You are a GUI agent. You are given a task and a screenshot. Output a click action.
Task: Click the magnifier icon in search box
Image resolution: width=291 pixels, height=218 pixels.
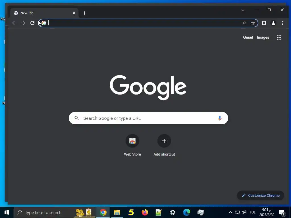pyautogui.click(x=76, y=118)
